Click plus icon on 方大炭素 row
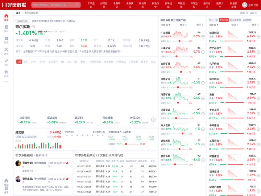The width and height of the screenshot is (261, 196). click(x=203, y=129)
